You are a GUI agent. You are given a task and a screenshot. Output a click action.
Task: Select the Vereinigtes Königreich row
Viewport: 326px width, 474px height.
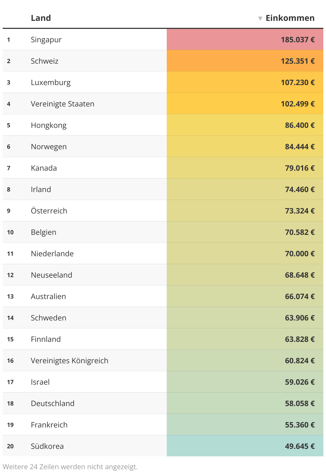(x=163, y=360)
